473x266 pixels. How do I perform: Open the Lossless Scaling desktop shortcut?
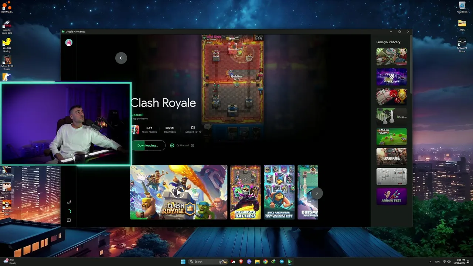pyautogui.click(x=7, y=45)
